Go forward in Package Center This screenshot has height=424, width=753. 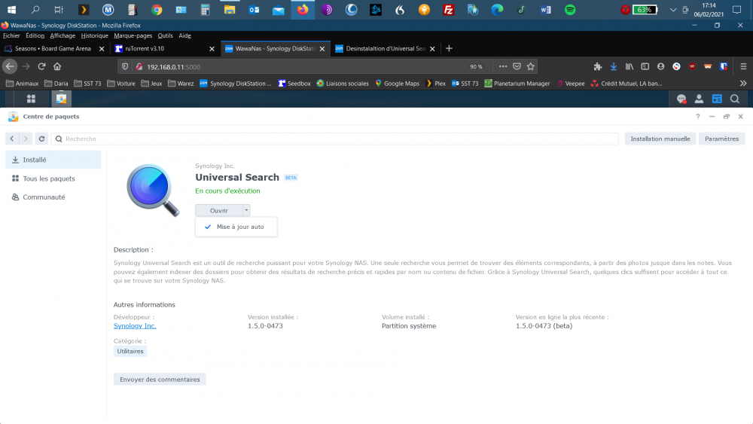pos(26,139)
